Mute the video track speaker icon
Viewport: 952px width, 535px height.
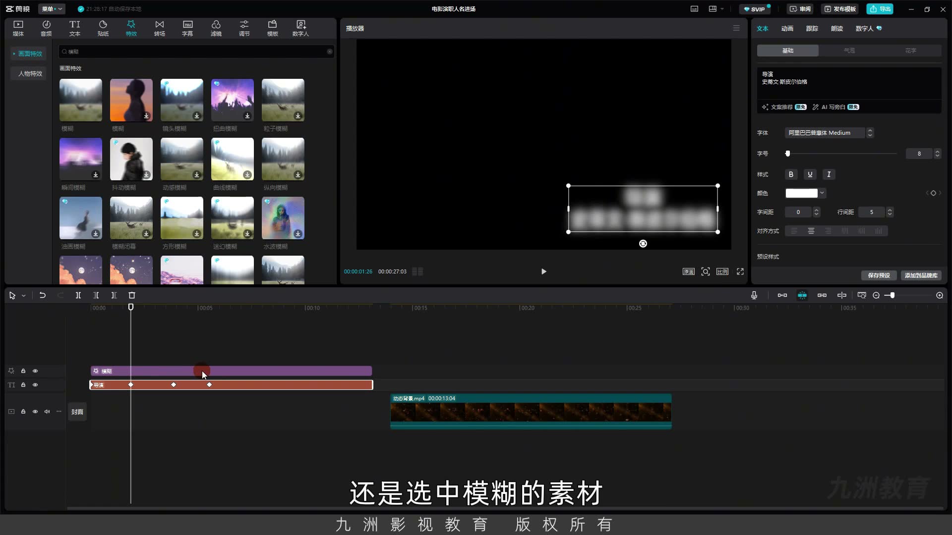[47, 412]
